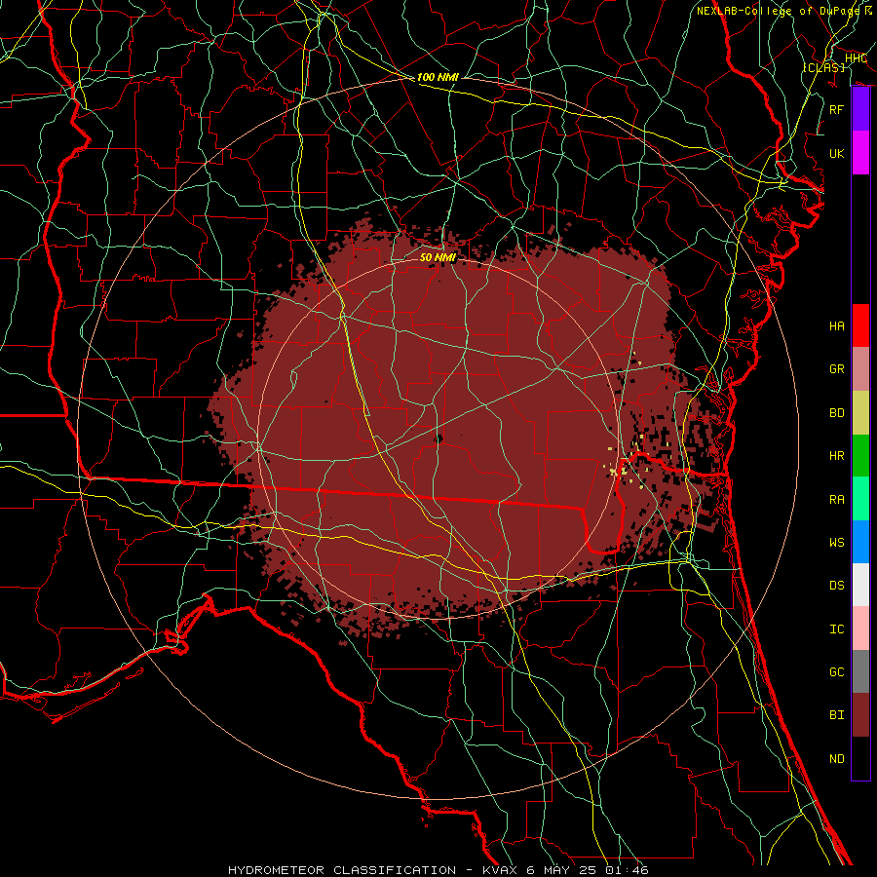Image resolution: width=877 pixels, height=877 pixels.
Task: Click the 'UK' legend label
Action: 837,154
